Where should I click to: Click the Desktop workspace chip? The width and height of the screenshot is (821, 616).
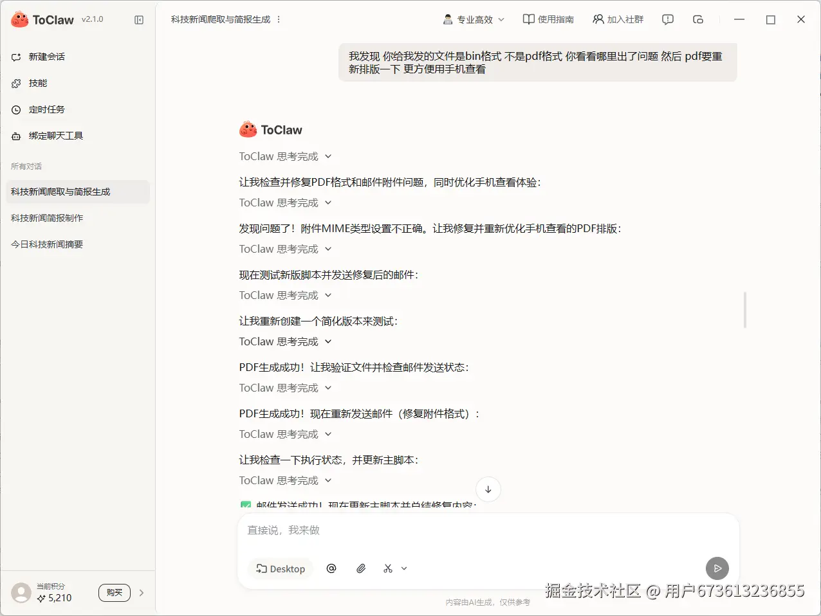281,568
